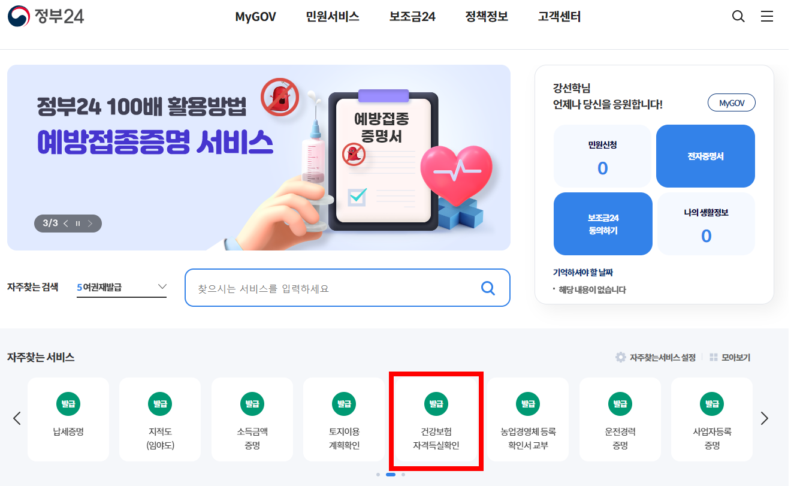Pause the banner slideshow
Image resolution: width=794 pixels, height=486 pixels.
[78, 224]
